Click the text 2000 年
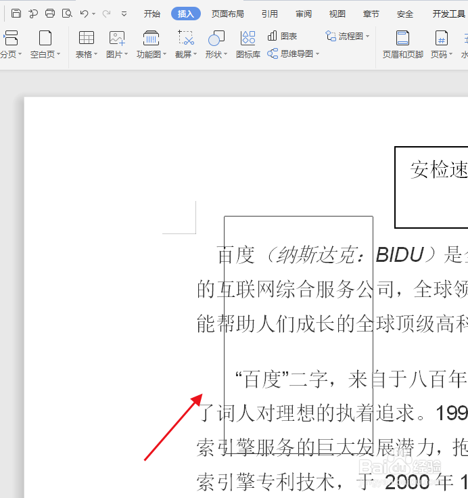 [419, 482]
